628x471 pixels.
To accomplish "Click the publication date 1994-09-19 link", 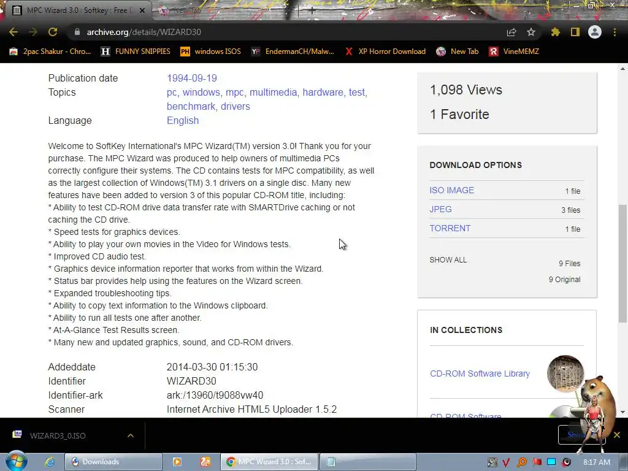I will tap(192, 78).
